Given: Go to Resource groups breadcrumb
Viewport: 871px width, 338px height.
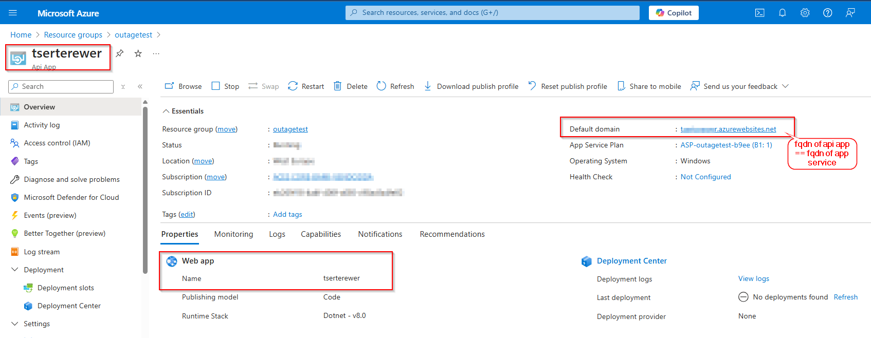Looking at the screenshot, I should click(x=73, y=35).
